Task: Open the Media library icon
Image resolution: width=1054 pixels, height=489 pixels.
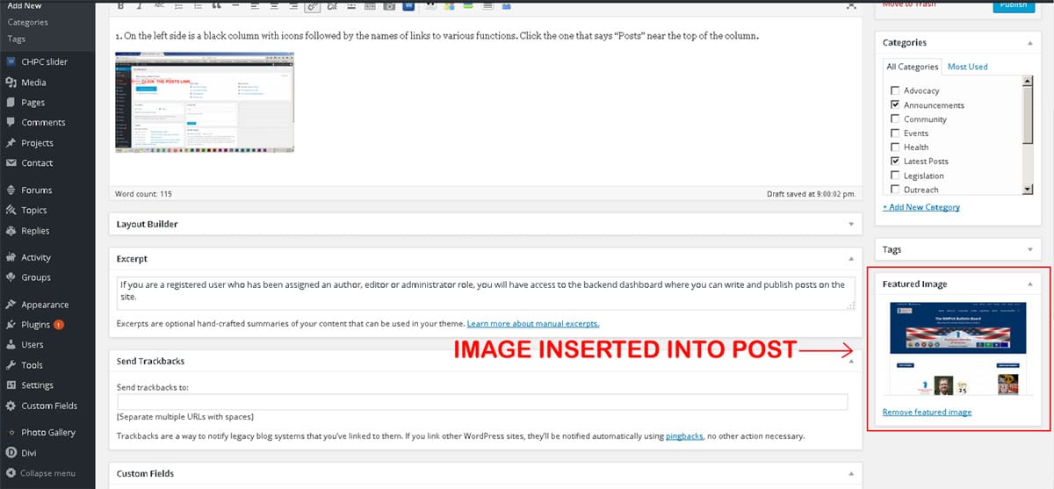Action: (x=11, y=83)
